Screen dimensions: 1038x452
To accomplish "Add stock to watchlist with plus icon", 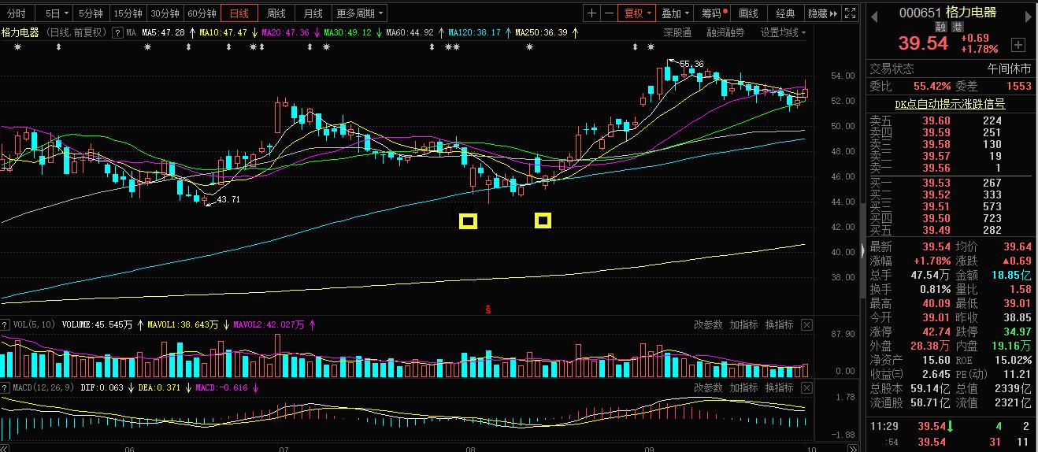I will 1018,45.
